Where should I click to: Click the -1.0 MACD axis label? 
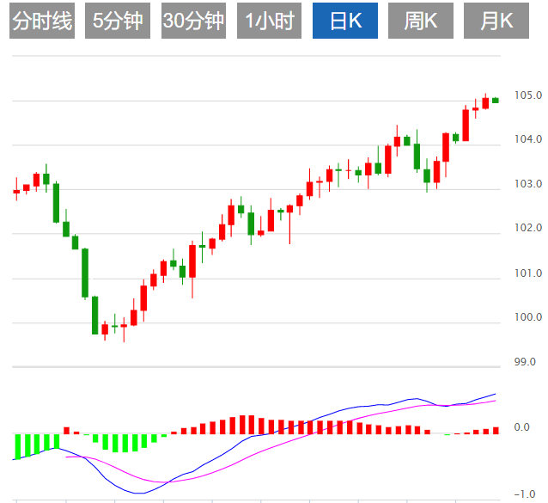point(524,494)
